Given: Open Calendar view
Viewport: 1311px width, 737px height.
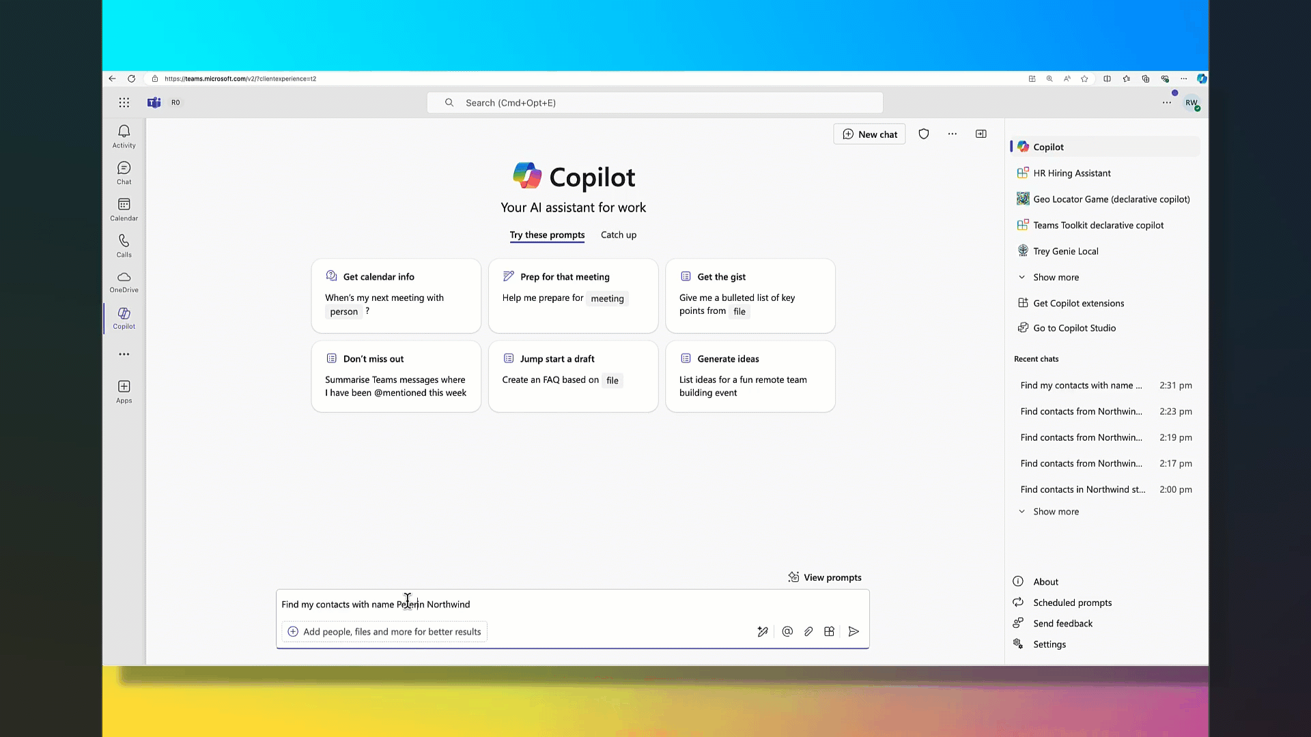Looking at the screenshot, I should click(x=124, y=208).
